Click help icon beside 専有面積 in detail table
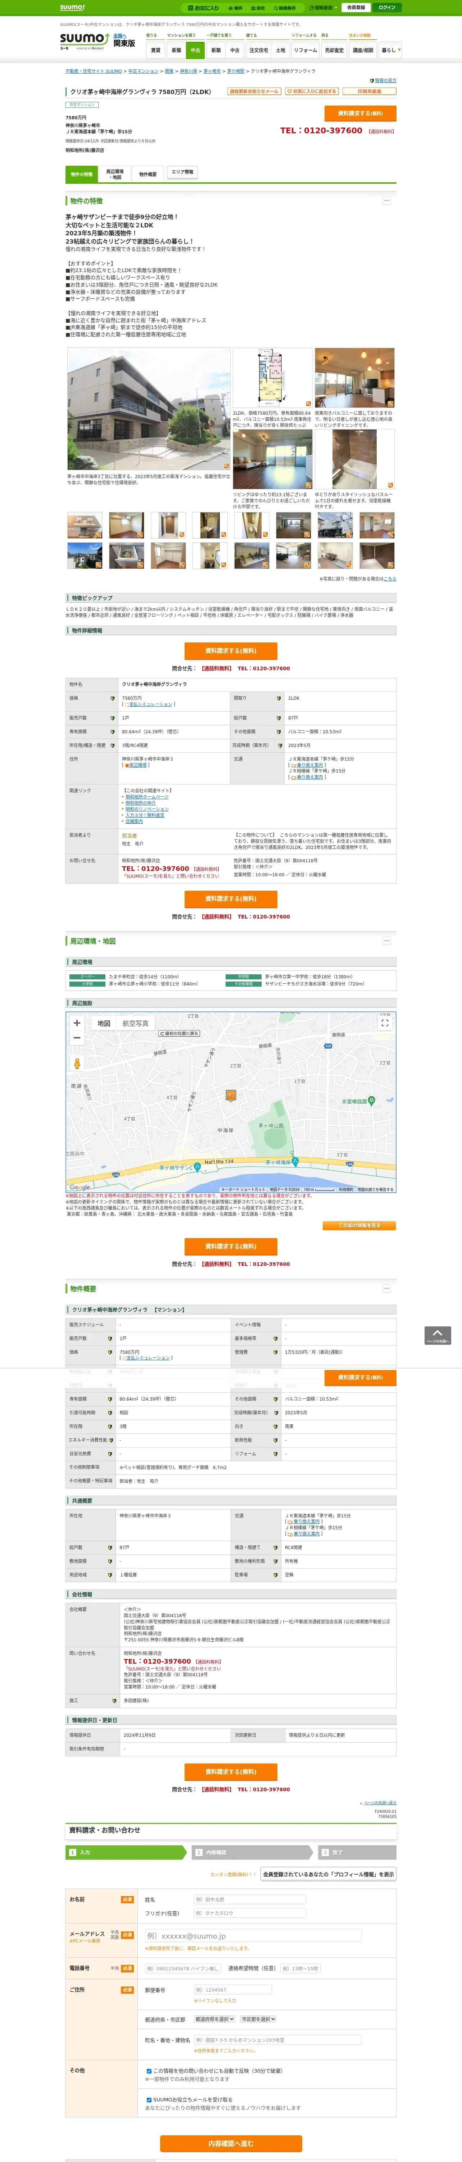462x2162 pixels. pos(112,732)
